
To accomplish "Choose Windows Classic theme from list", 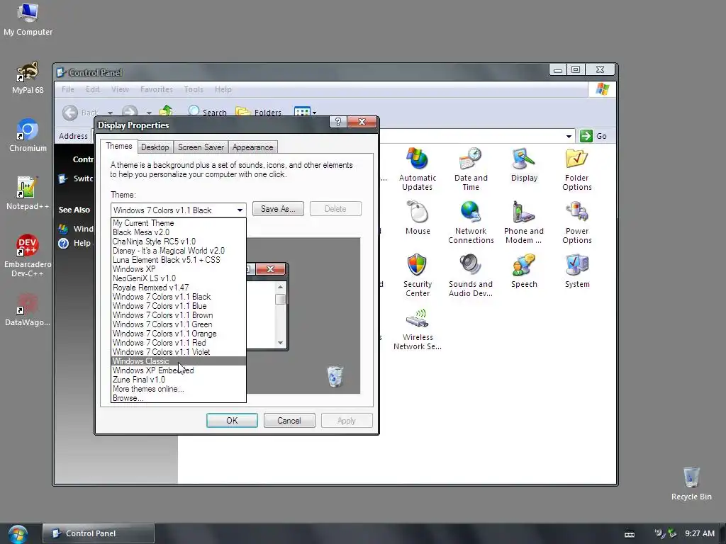I will (179, 361).
